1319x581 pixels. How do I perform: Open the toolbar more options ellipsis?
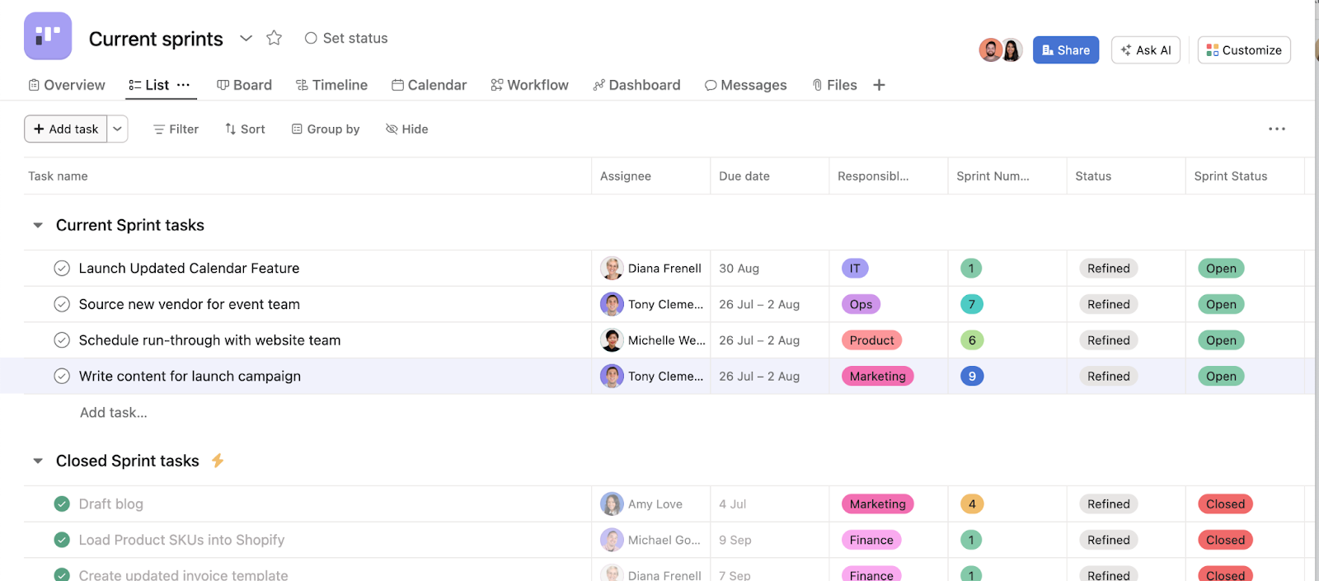[1276, 129]
